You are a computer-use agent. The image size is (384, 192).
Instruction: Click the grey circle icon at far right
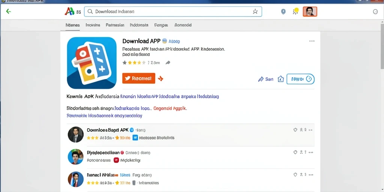[x=375, y=12]
